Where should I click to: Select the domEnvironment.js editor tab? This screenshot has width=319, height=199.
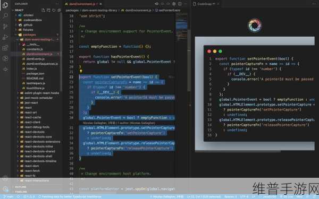point(83,4)
